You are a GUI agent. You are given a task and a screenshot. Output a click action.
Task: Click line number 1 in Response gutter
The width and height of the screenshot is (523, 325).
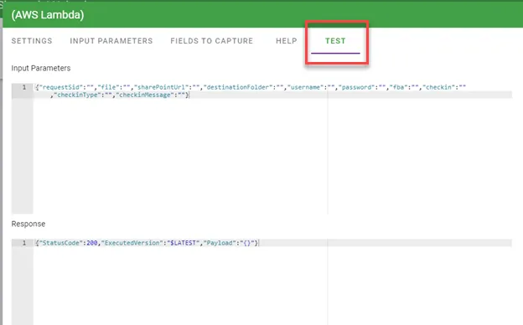point(24,243)
